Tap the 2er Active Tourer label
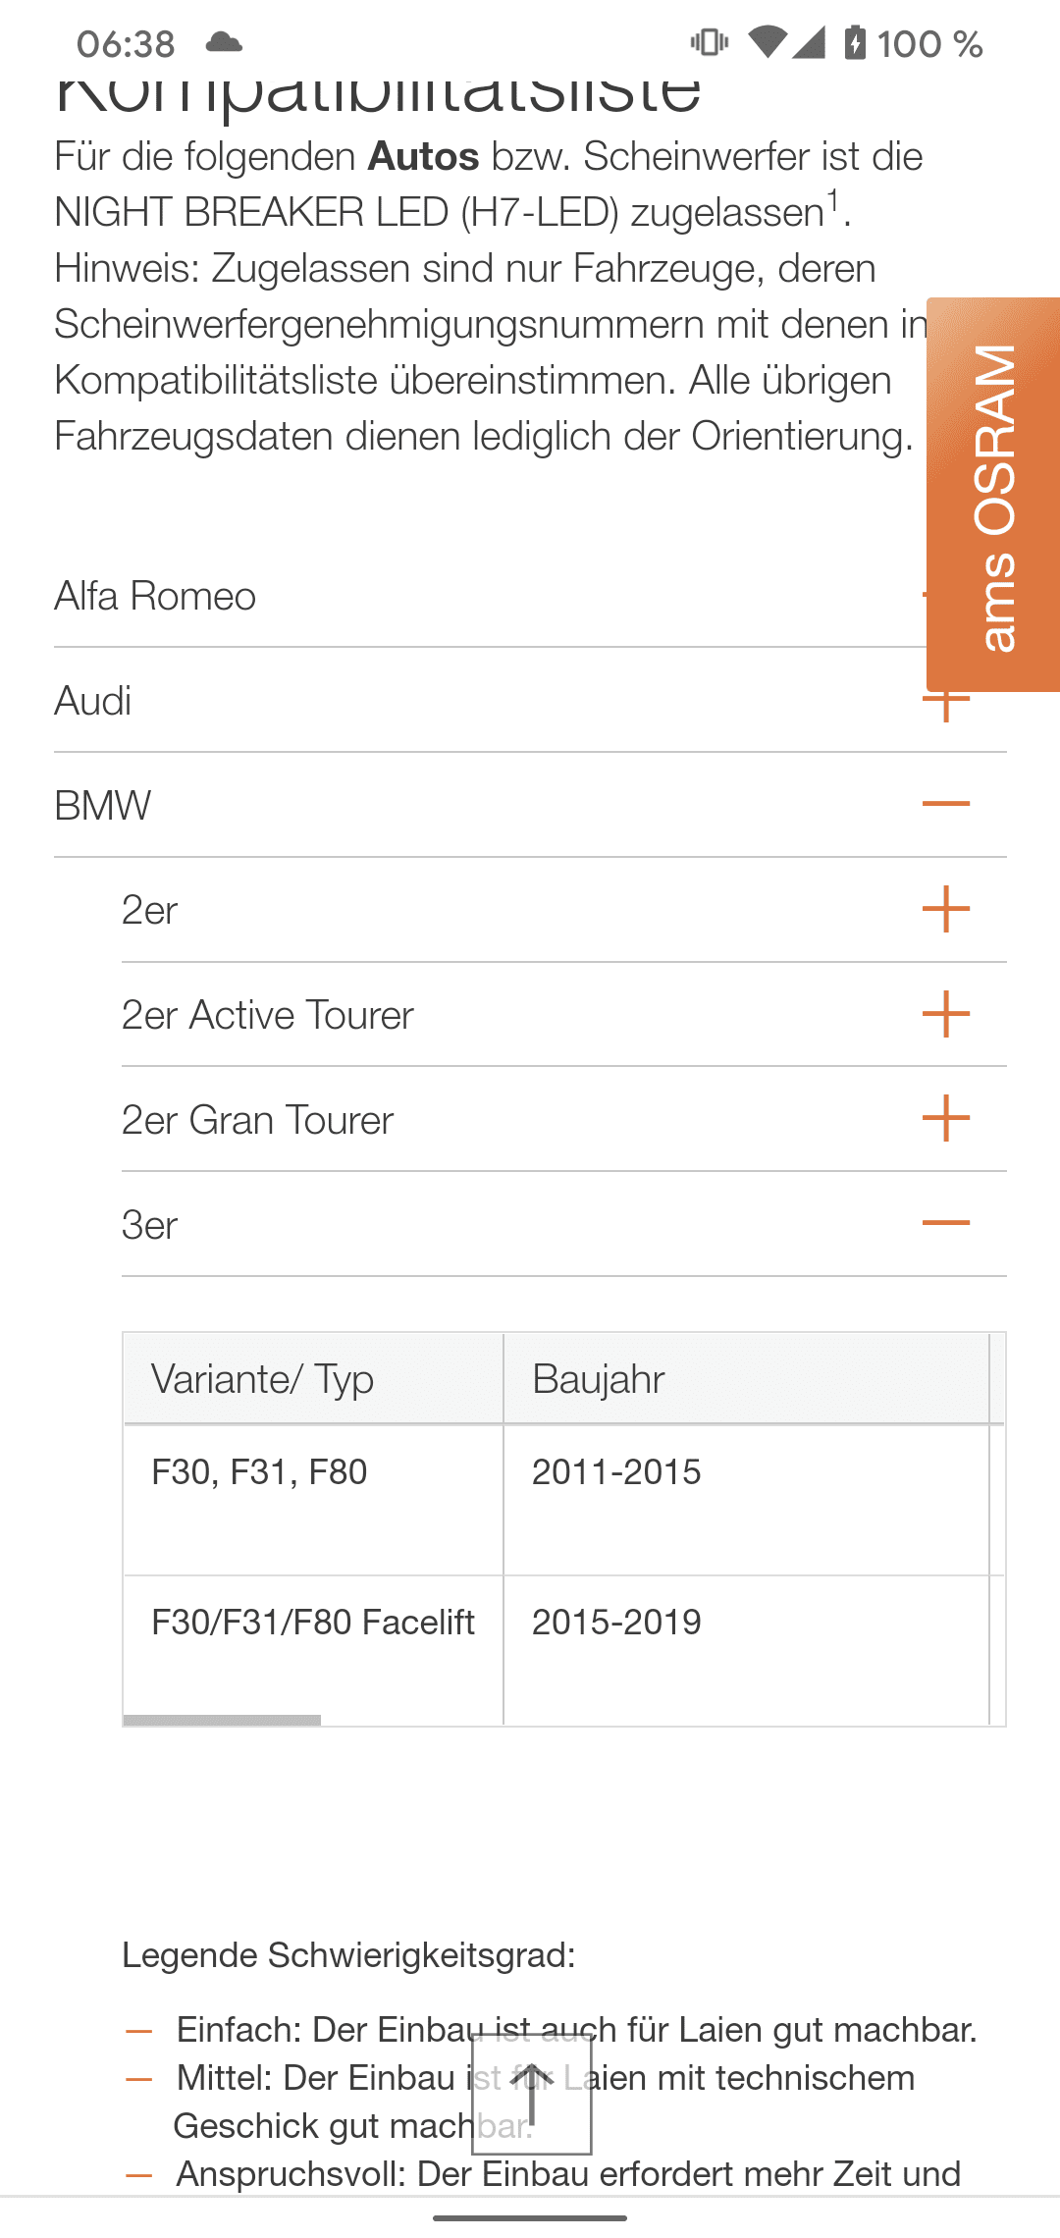The image size is (1060, 2238). point(268,1015)
